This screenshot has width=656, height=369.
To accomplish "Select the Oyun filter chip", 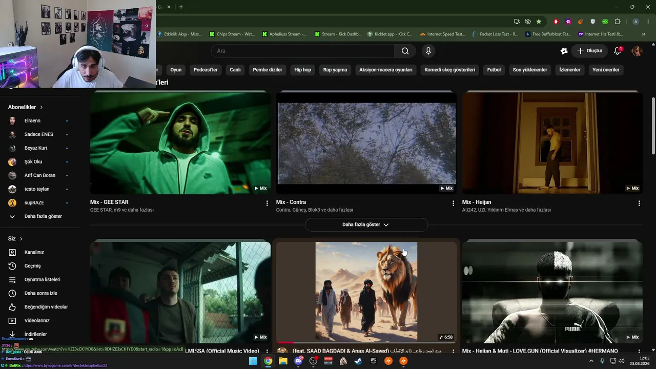I will [176, 70].
